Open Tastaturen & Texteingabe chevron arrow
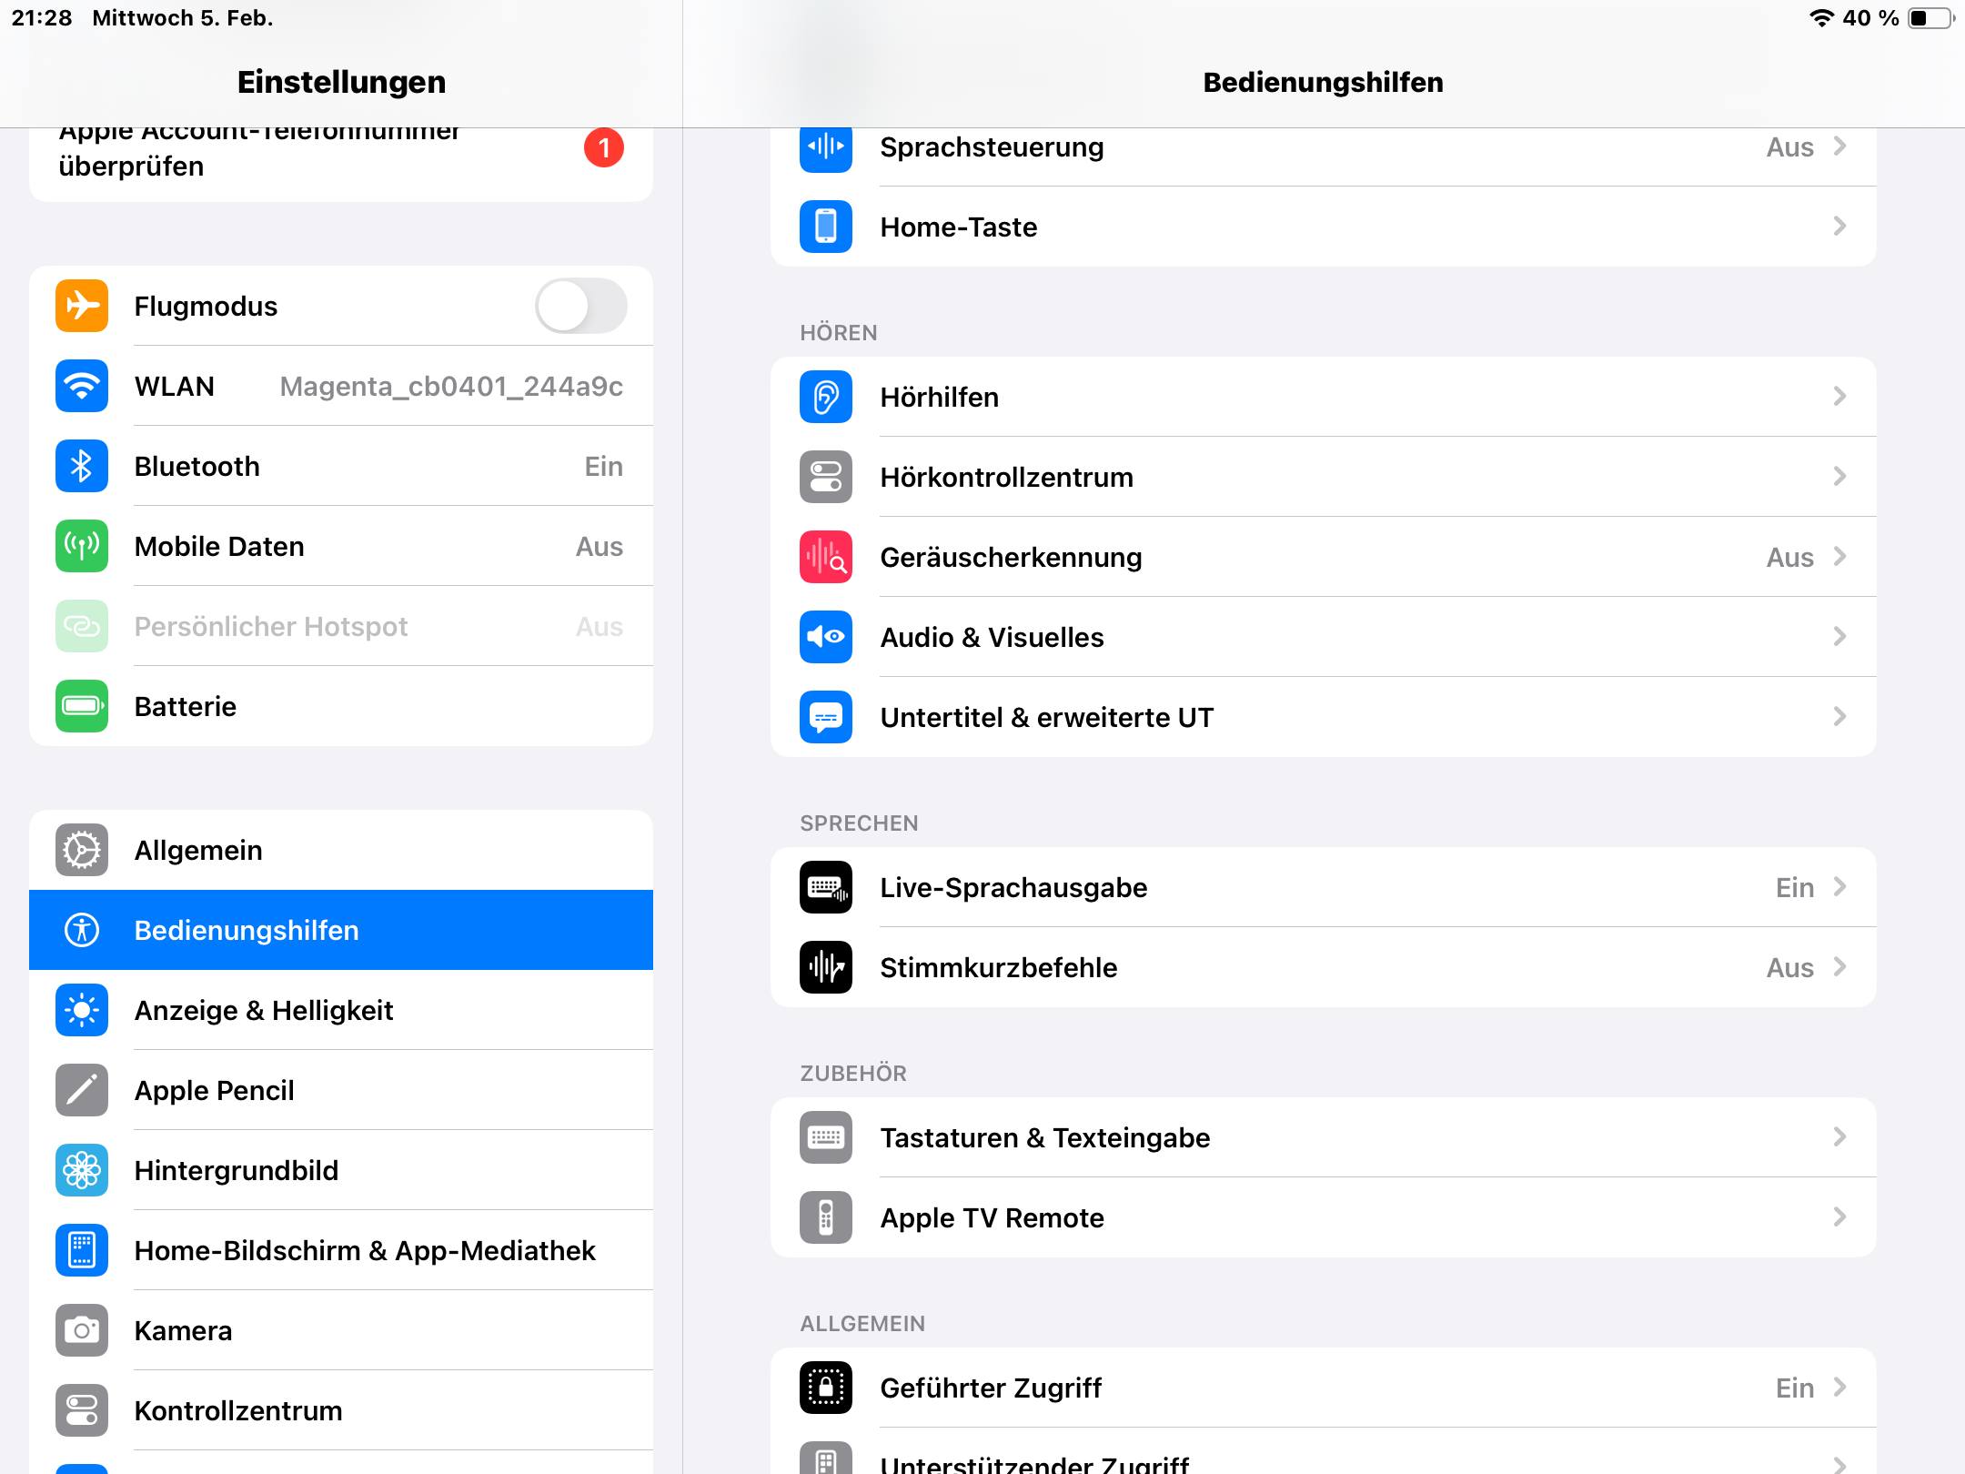Image resolution: width=1965 pixels, height=1474 pixels. 1839,1137
